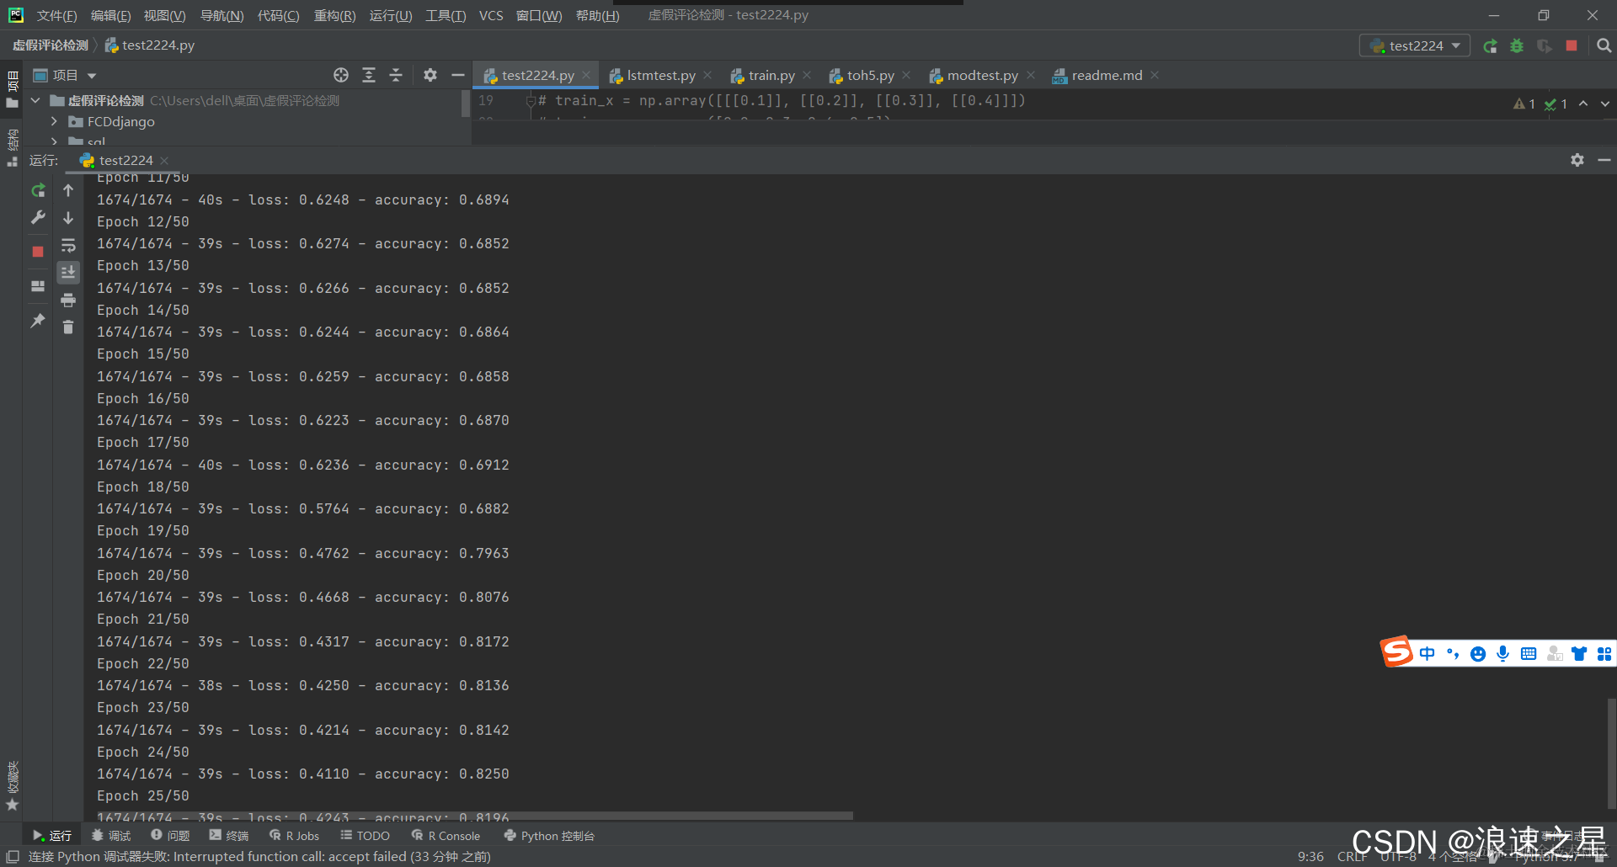Image resolution: width=1617 pixels, height=867 pixels.
Task: Click the console vertical scrollbar thumb
Action: [1611, 753]
